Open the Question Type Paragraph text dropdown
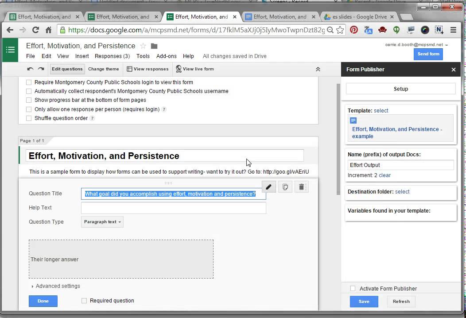The height and width of the screenshot is (318, 466). (102, 222)
